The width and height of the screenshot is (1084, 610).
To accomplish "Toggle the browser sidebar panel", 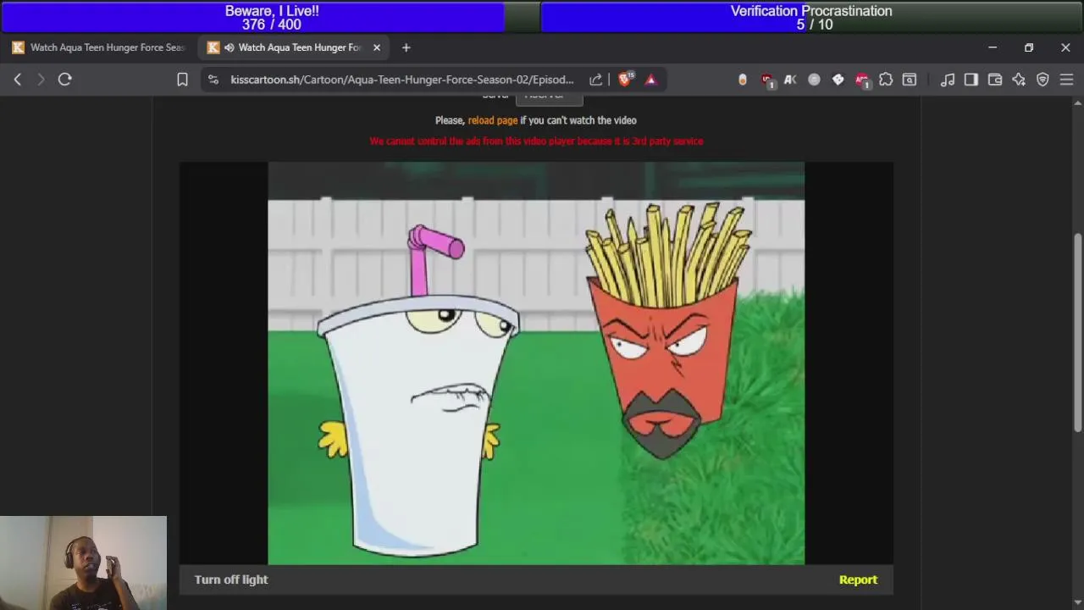I will (x=971, y=80).
